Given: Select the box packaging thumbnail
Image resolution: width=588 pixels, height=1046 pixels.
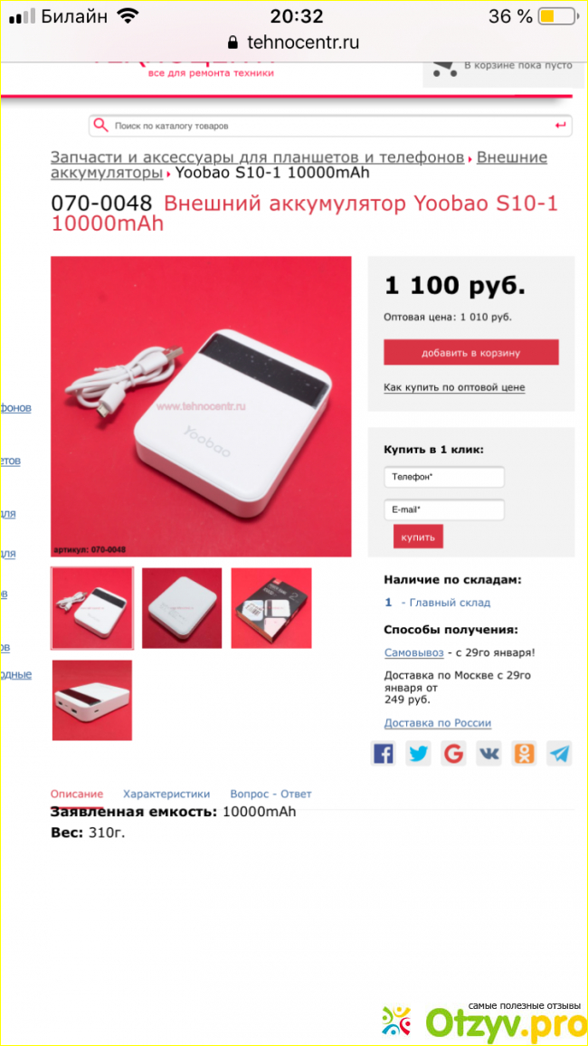Looking at the screenshot, I should 271,608.
